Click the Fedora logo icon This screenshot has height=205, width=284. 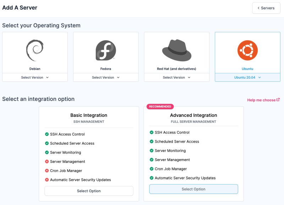pos(105,50)
